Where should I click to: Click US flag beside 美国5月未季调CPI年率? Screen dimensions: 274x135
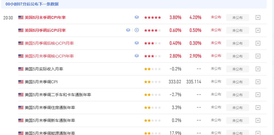(21, 17)
